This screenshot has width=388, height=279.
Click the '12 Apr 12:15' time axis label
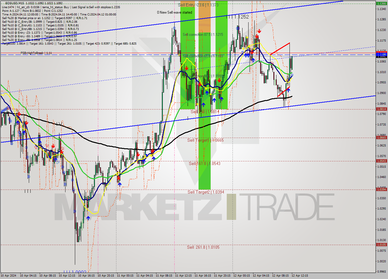pos(299,276)
